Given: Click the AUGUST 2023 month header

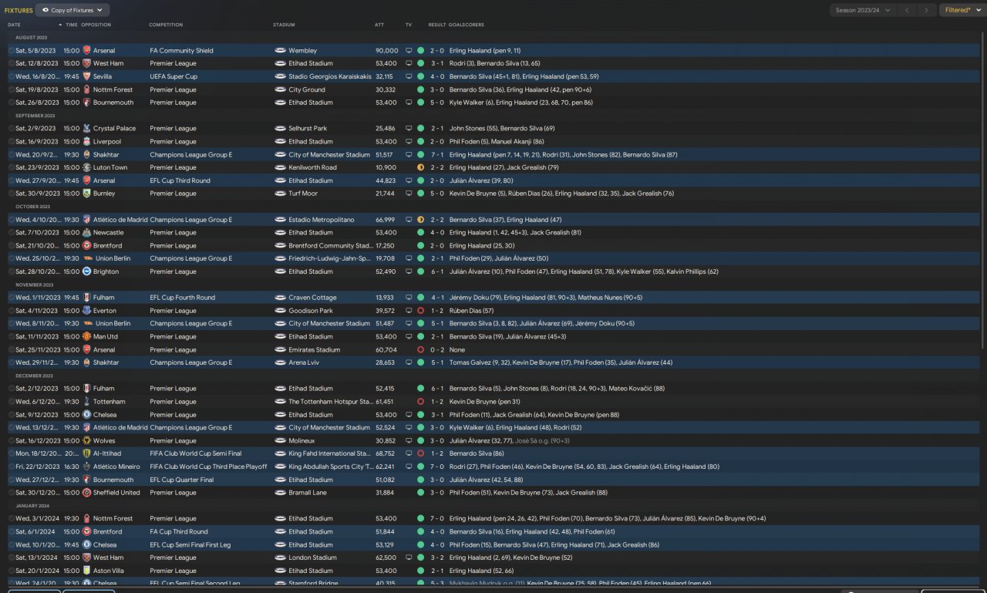Looking at the screenshot, I should pos(32,38).
